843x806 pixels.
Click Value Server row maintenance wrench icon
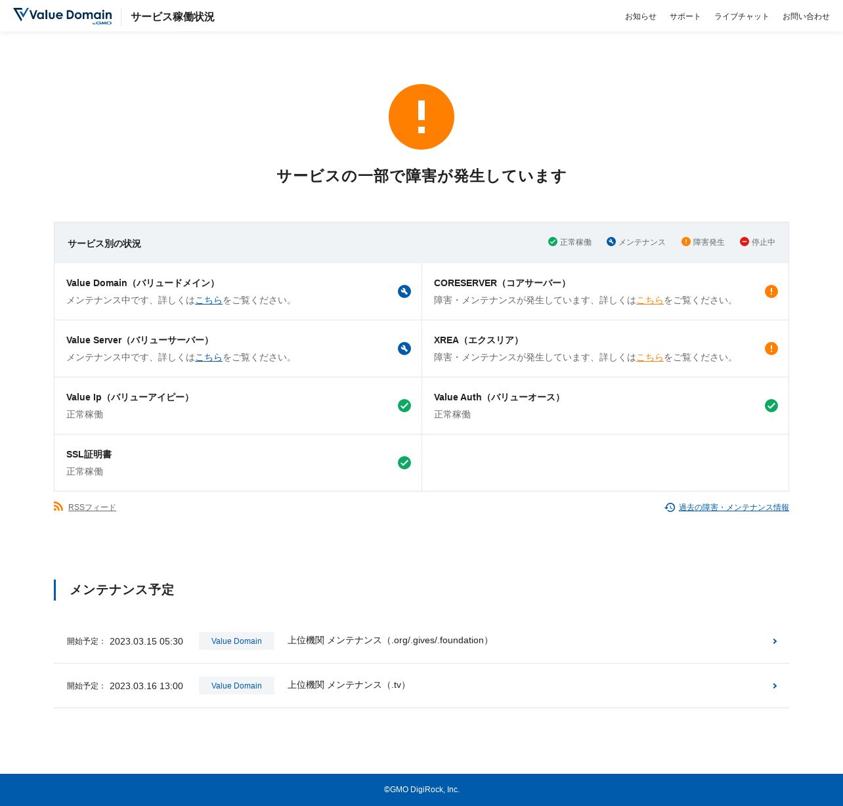pos(404,349)
